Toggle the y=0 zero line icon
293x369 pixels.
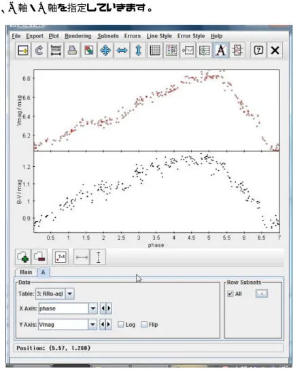(188, 50)
